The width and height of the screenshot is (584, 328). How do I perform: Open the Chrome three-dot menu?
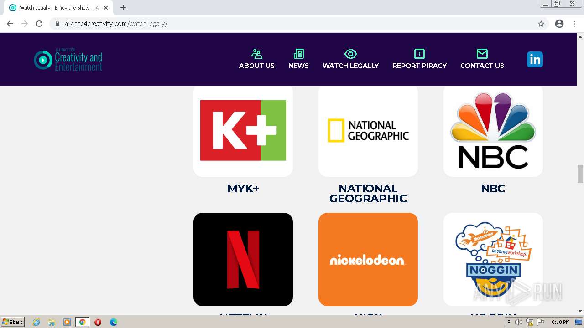pos(574,24)
